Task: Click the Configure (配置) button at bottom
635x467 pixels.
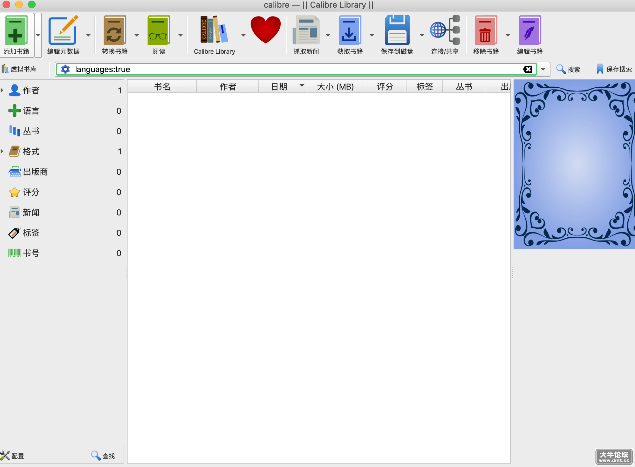Action: 12,456
